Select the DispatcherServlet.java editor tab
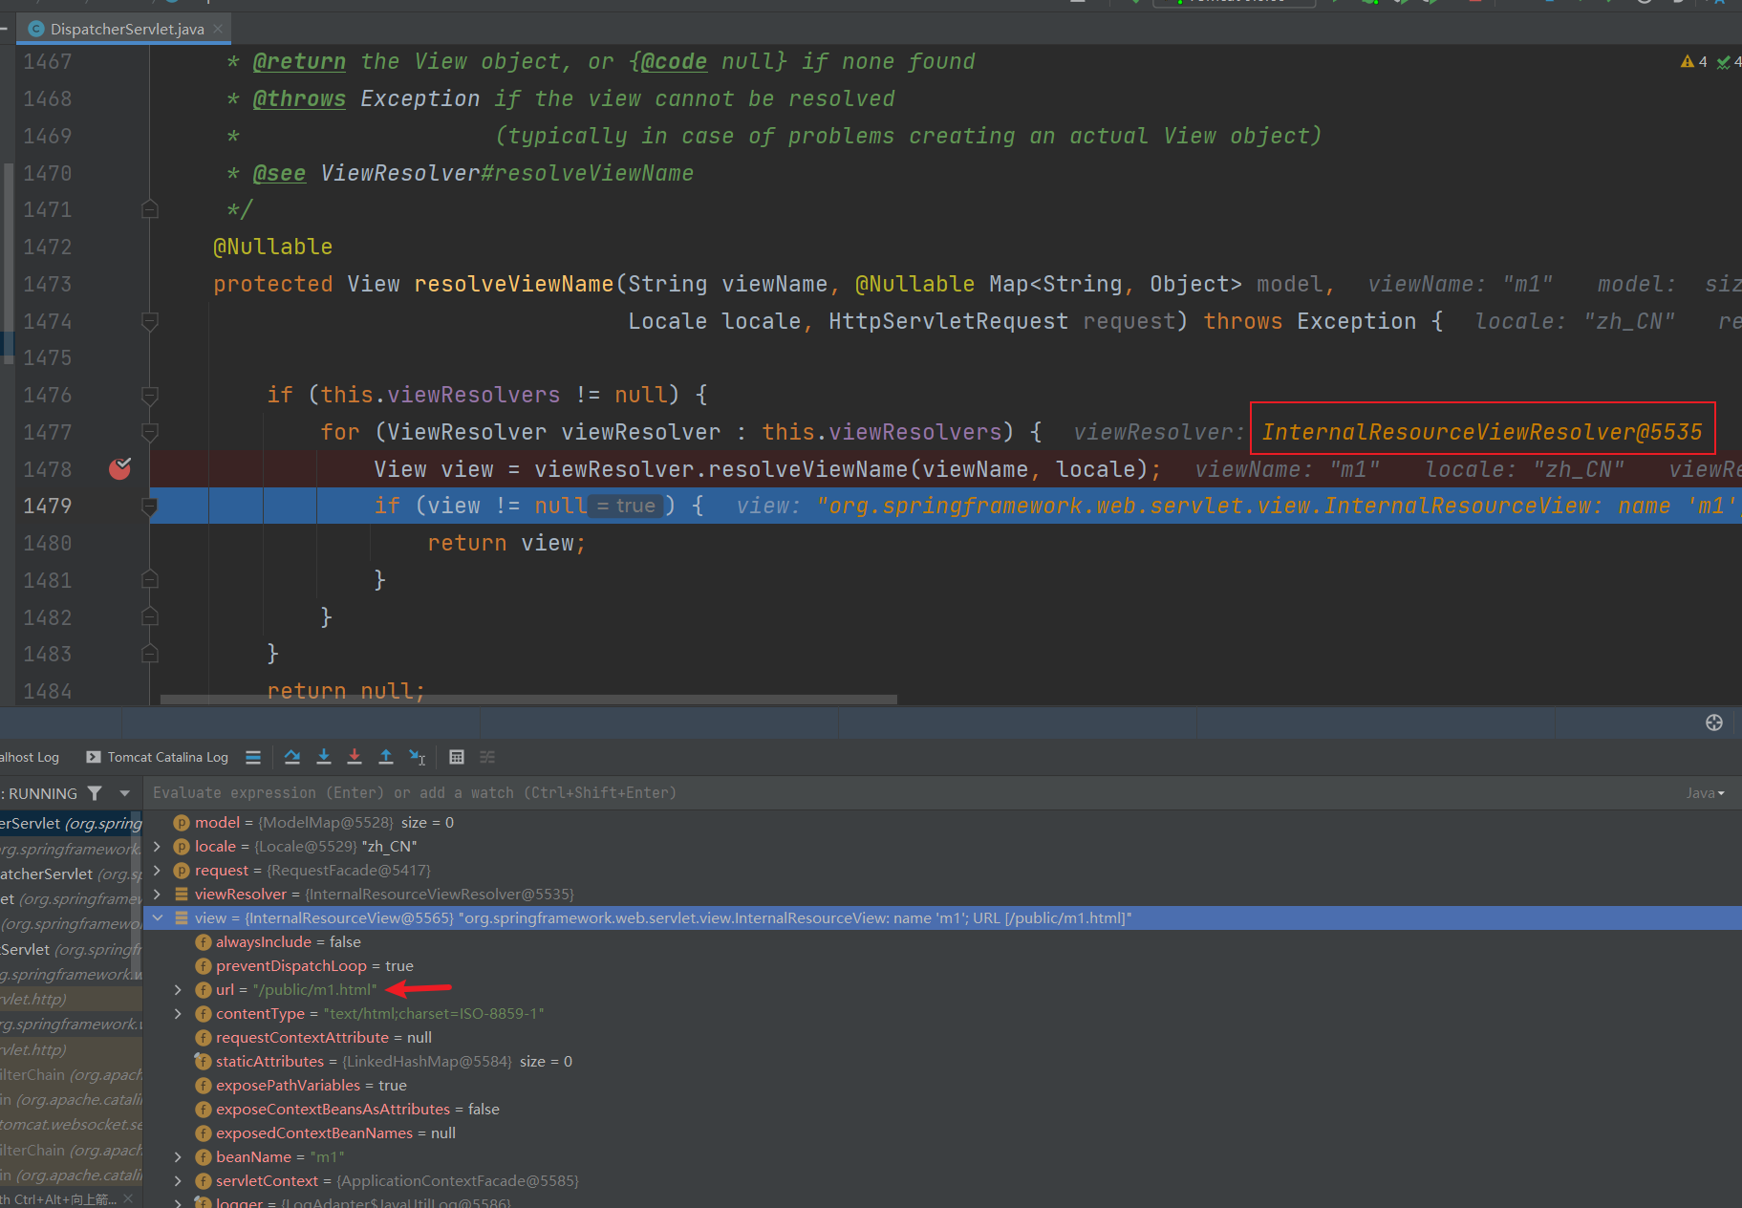Viewport: 1742px width, 1208px height. [x=126, y=29]
